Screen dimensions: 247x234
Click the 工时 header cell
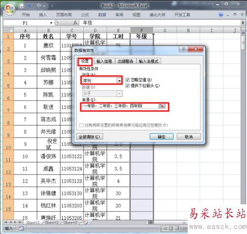(118, 36)
